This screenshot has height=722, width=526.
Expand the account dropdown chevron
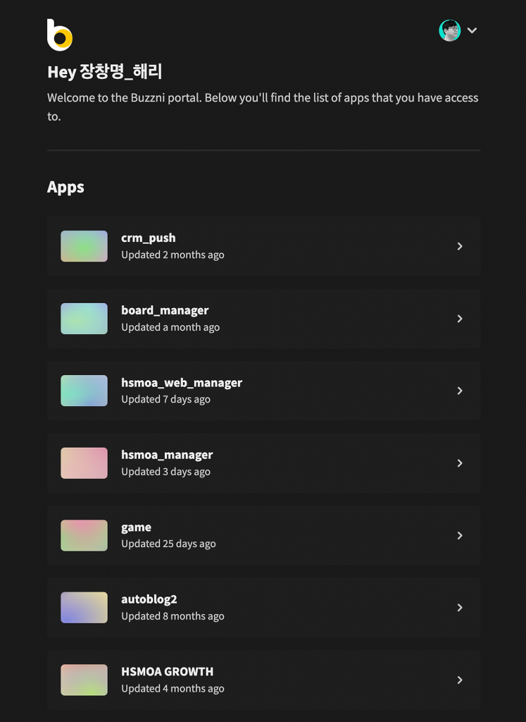[472, 30]
